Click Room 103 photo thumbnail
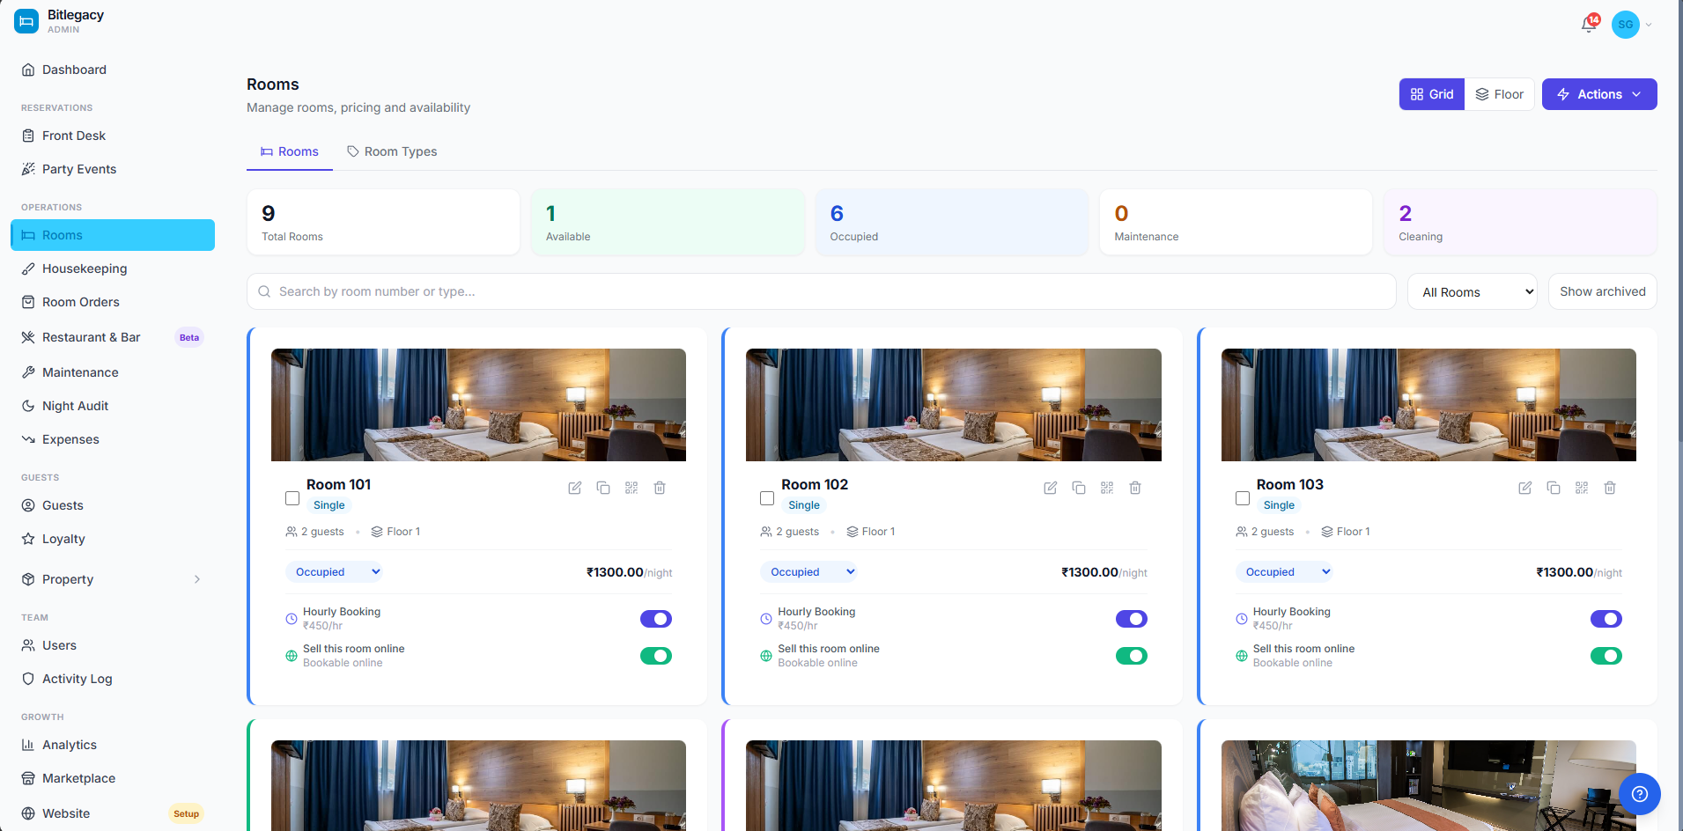 (x=1428, y=405)
